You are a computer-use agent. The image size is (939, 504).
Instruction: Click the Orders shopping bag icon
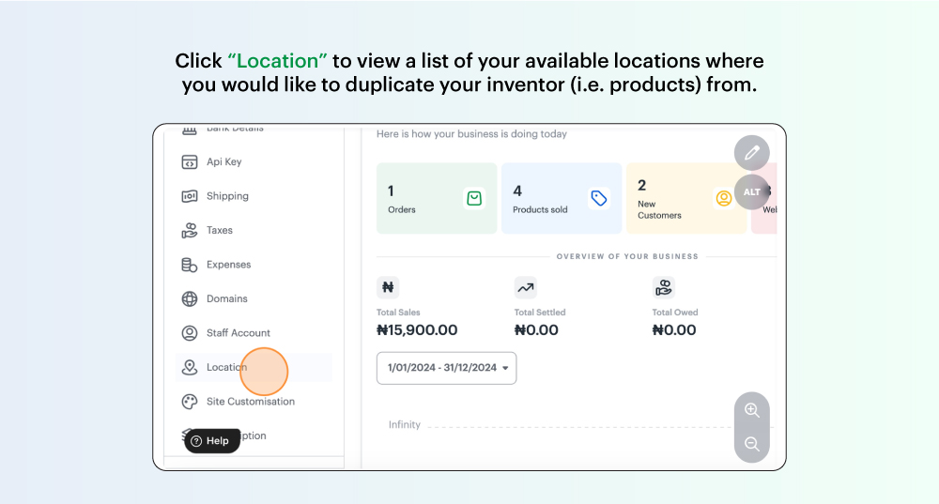(x=473, y=198)
